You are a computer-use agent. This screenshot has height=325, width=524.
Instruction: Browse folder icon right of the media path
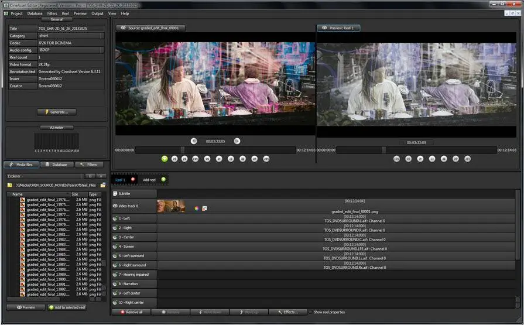click(103, 185)
